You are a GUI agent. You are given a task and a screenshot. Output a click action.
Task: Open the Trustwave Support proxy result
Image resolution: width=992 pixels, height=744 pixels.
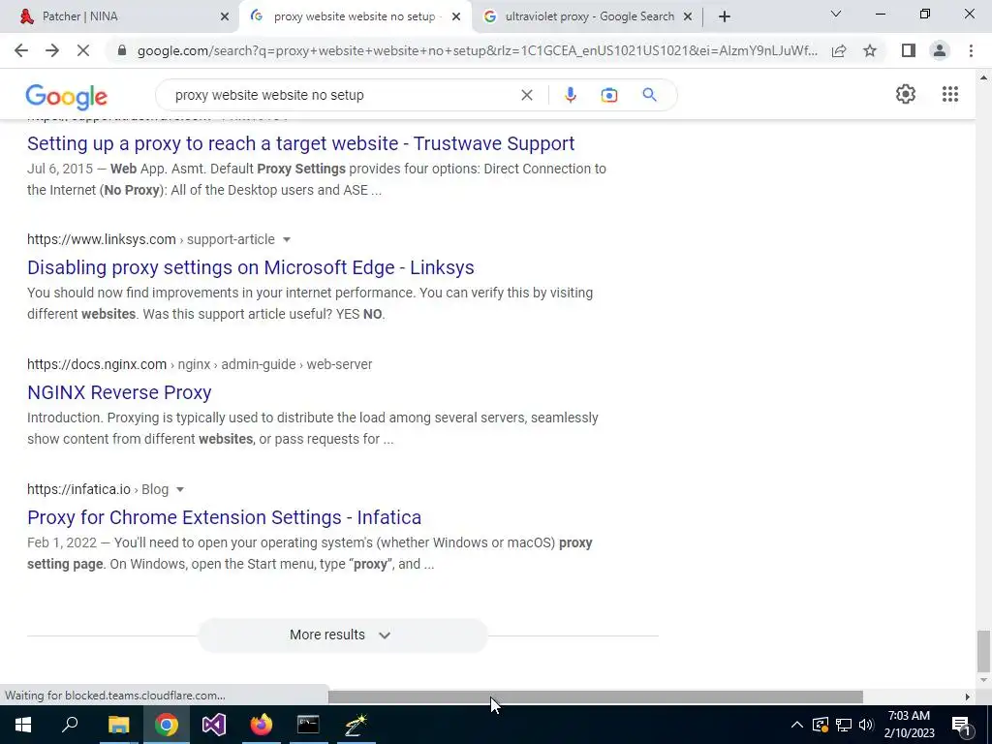[300, 143]
